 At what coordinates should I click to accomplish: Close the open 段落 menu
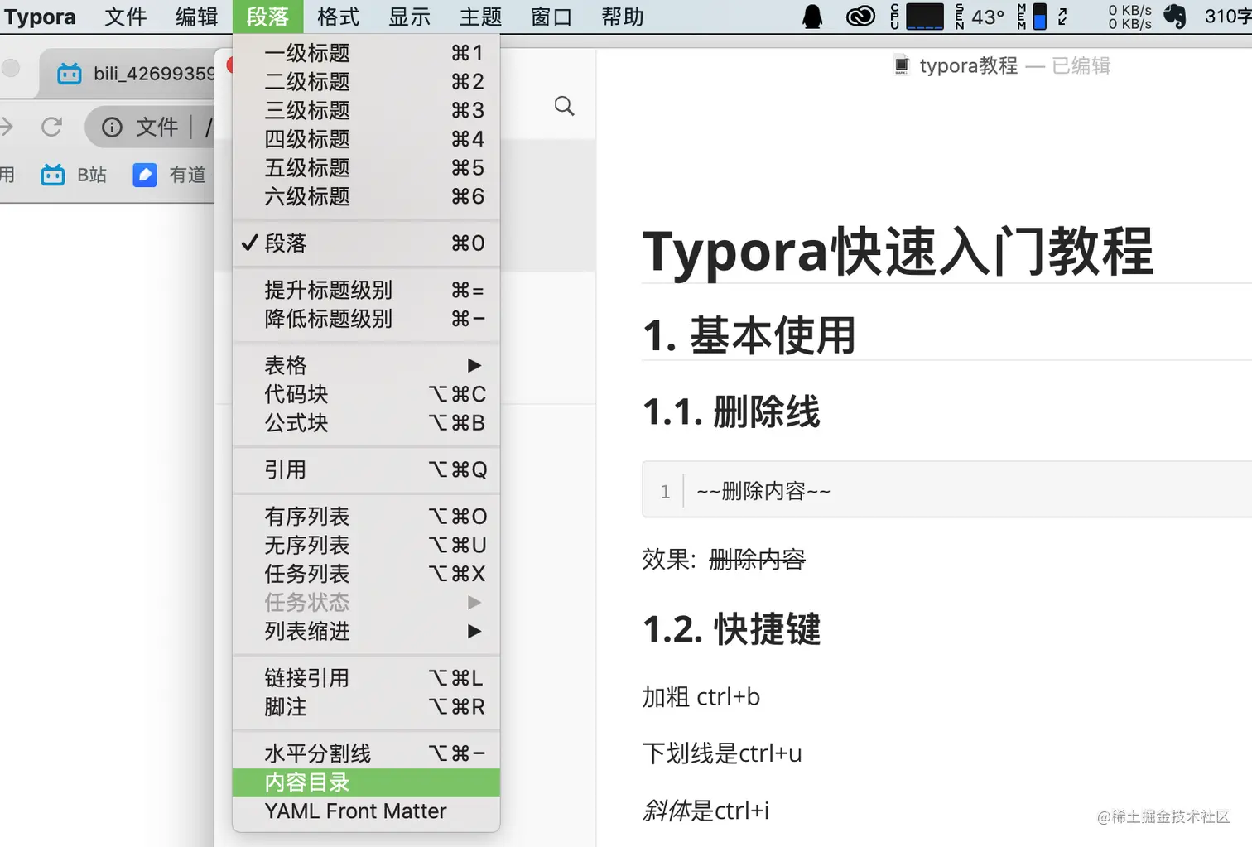[267, 17]
